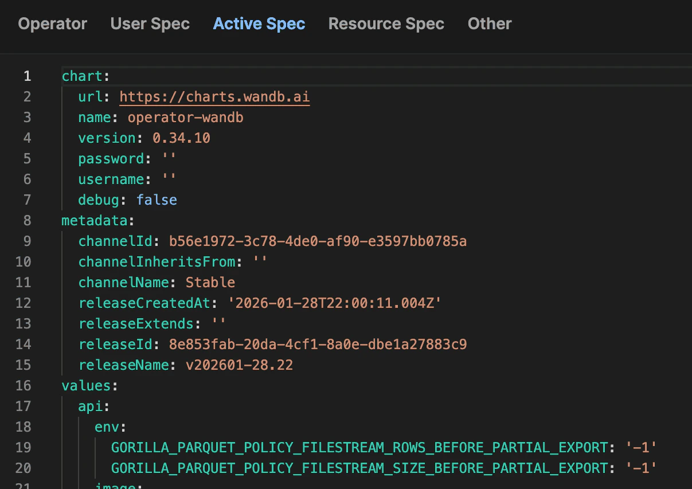Switch to the Other tab

point(490,24)
